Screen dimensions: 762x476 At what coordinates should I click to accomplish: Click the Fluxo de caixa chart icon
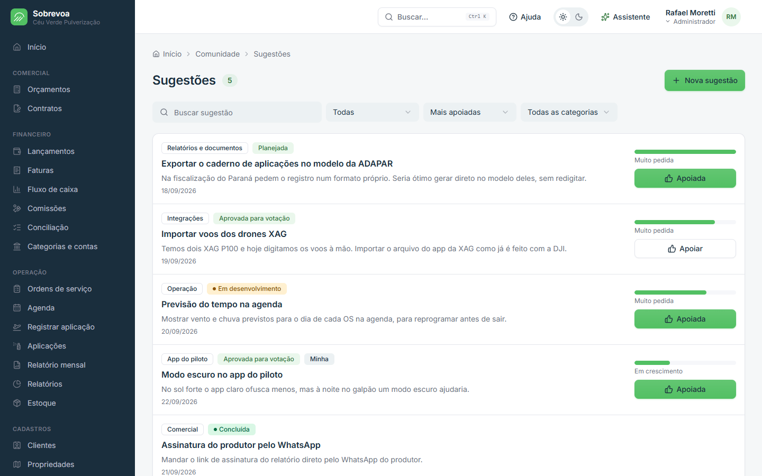pos(17,189)
